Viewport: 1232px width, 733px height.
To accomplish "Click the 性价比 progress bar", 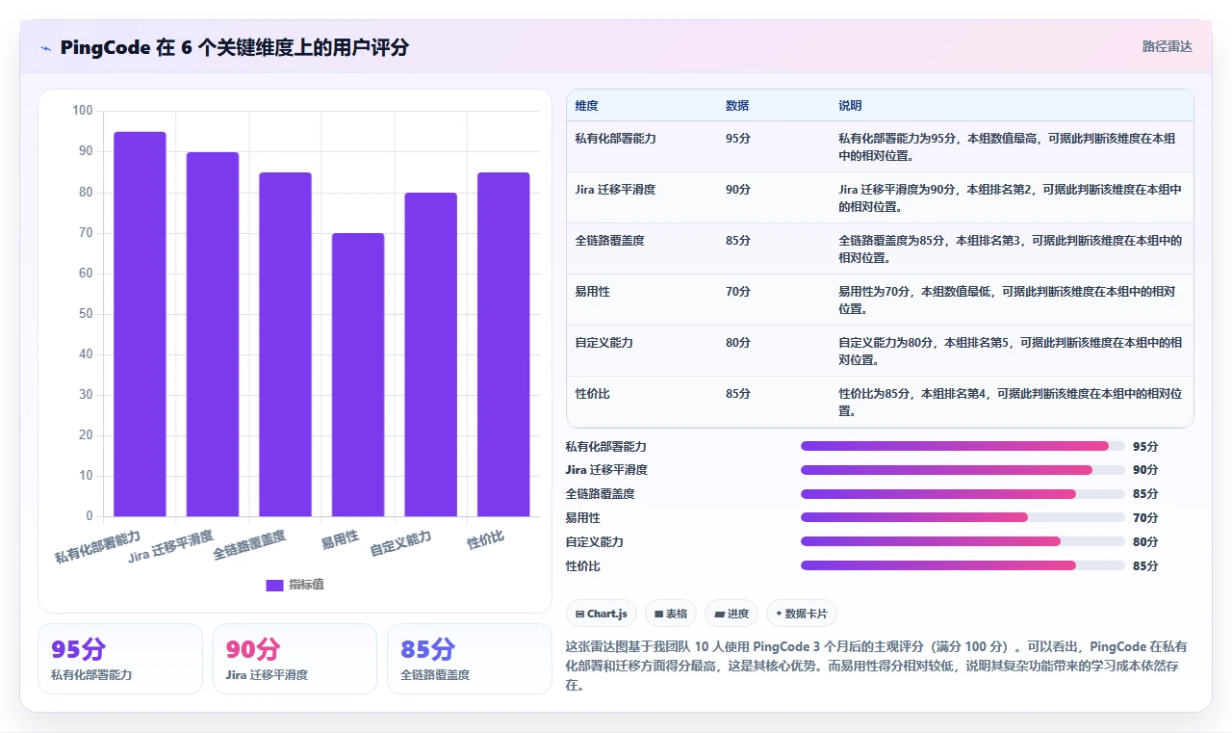I will click(x=962, y=565).
